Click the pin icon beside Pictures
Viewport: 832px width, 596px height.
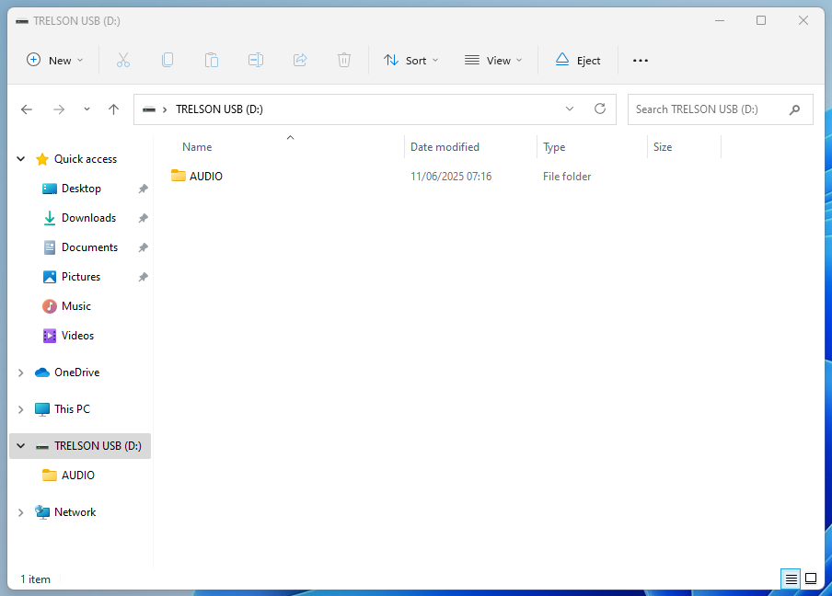coord(144,277)
